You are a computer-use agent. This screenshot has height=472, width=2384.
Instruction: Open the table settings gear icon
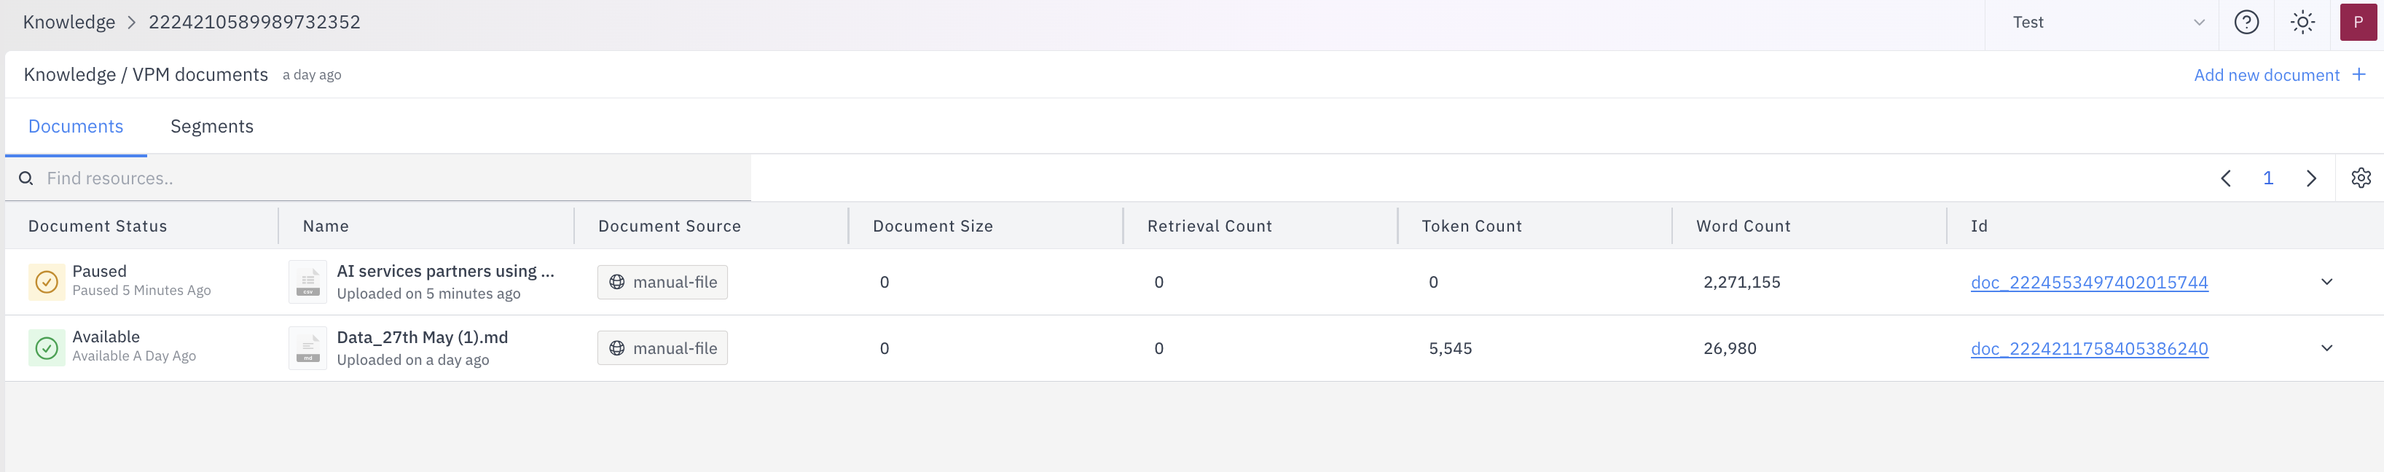[x=2361, y=178]
